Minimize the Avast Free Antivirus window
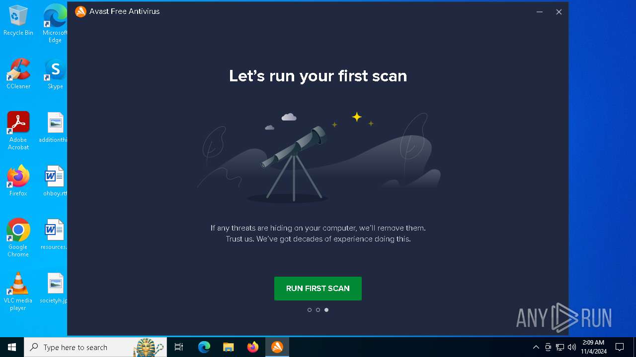Viewport: 636px width, 357px height. click(540, 12)
